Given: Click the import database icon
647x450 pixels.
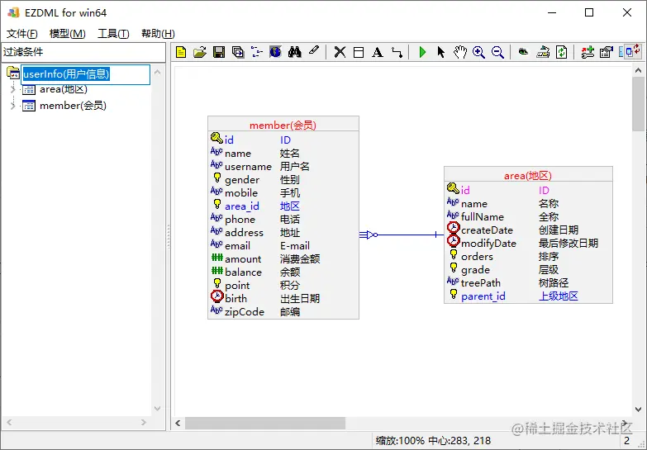Looking at the screenshot, I should point(543,52).
